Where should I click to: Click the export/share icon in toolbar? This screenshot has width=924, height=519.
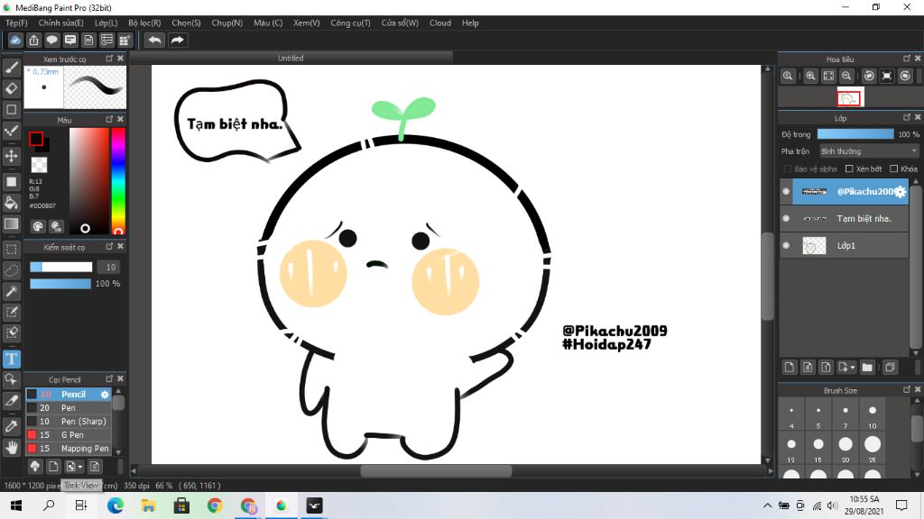pyautogui.click(x=33, y=40)
